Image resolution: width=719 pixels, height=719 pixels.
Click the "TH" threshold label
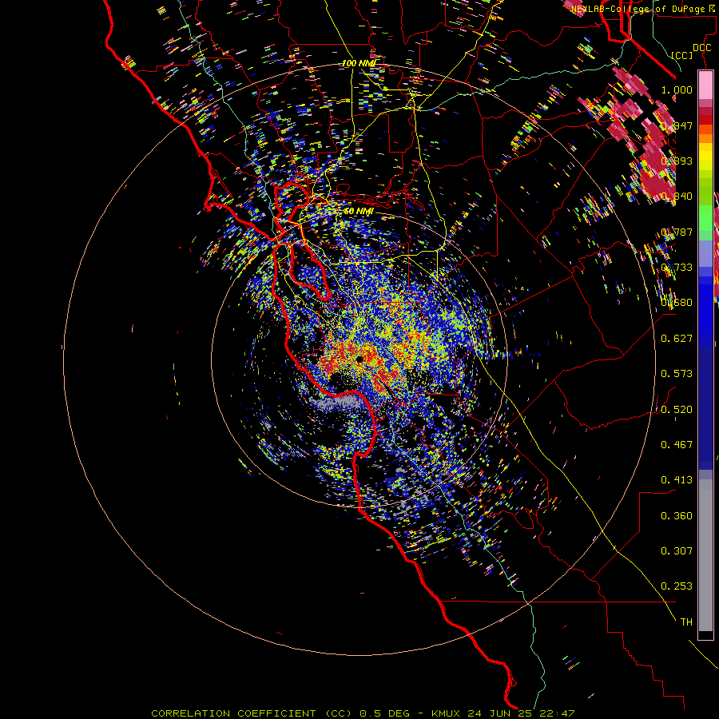click(x=686, y=622)
